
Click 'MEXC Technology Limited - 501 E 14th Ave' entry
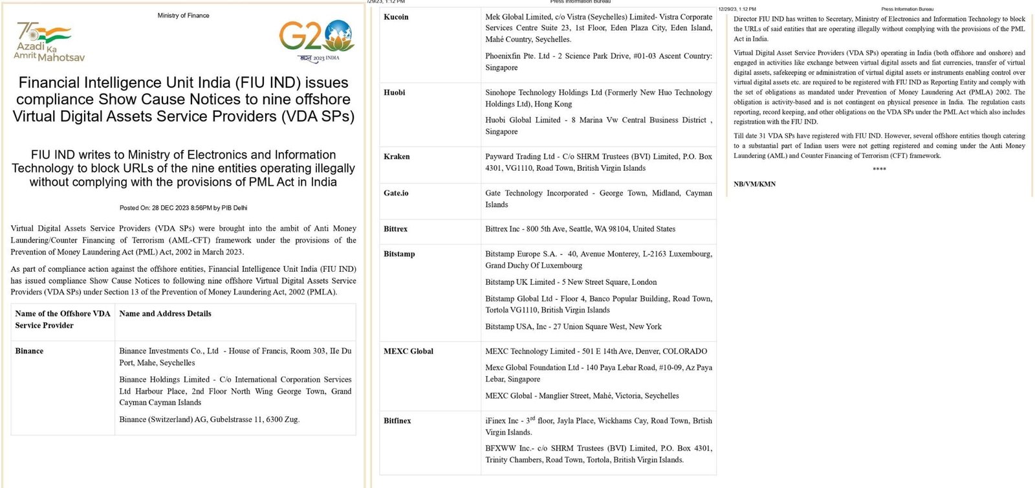click(x=596, y=351)
